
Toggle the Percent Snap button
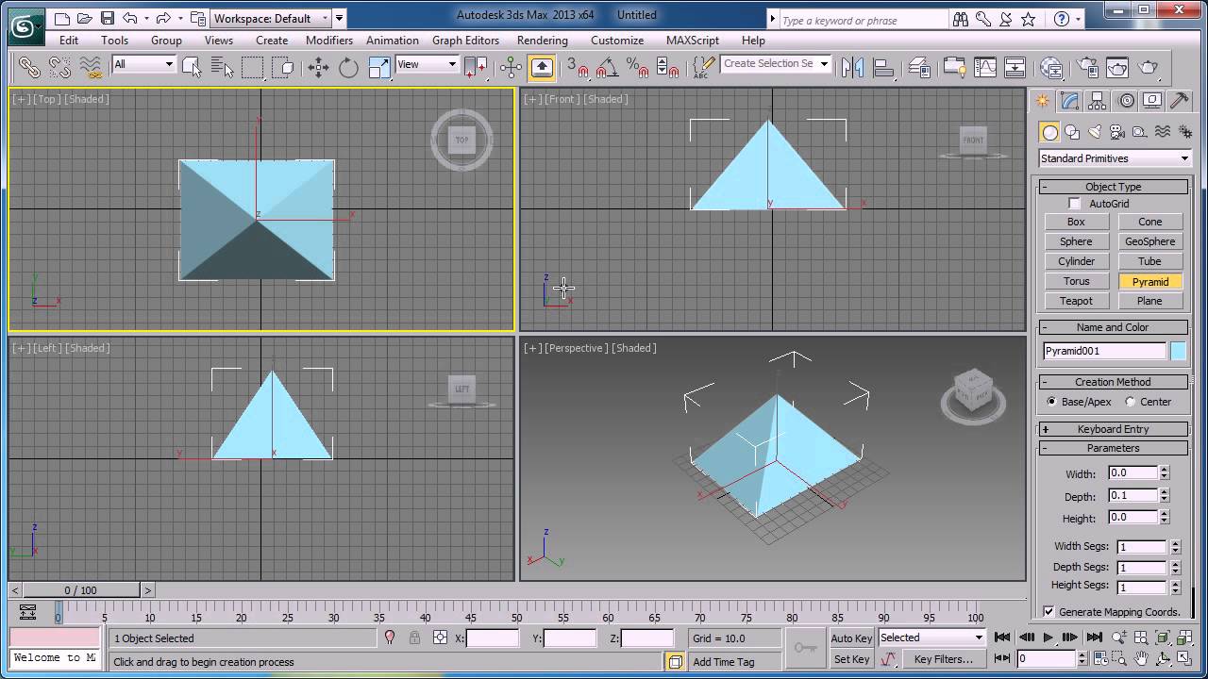coord(637,67)
